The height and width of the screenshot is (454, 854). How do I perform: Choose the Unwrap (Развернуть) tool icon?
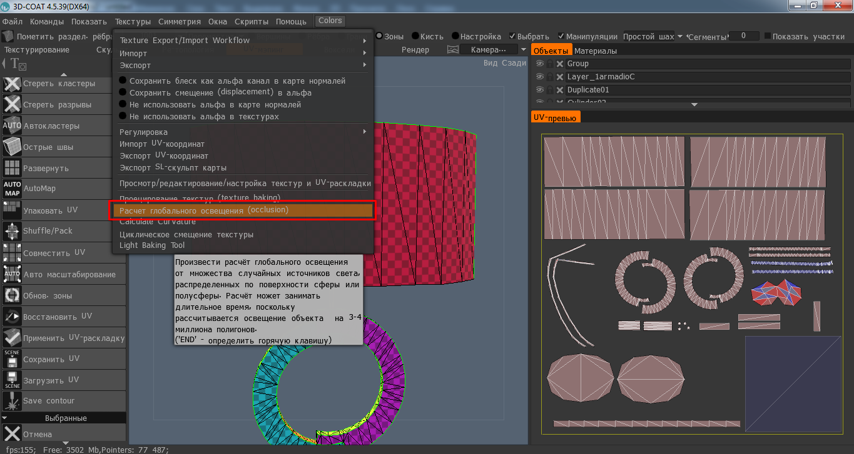12,168
